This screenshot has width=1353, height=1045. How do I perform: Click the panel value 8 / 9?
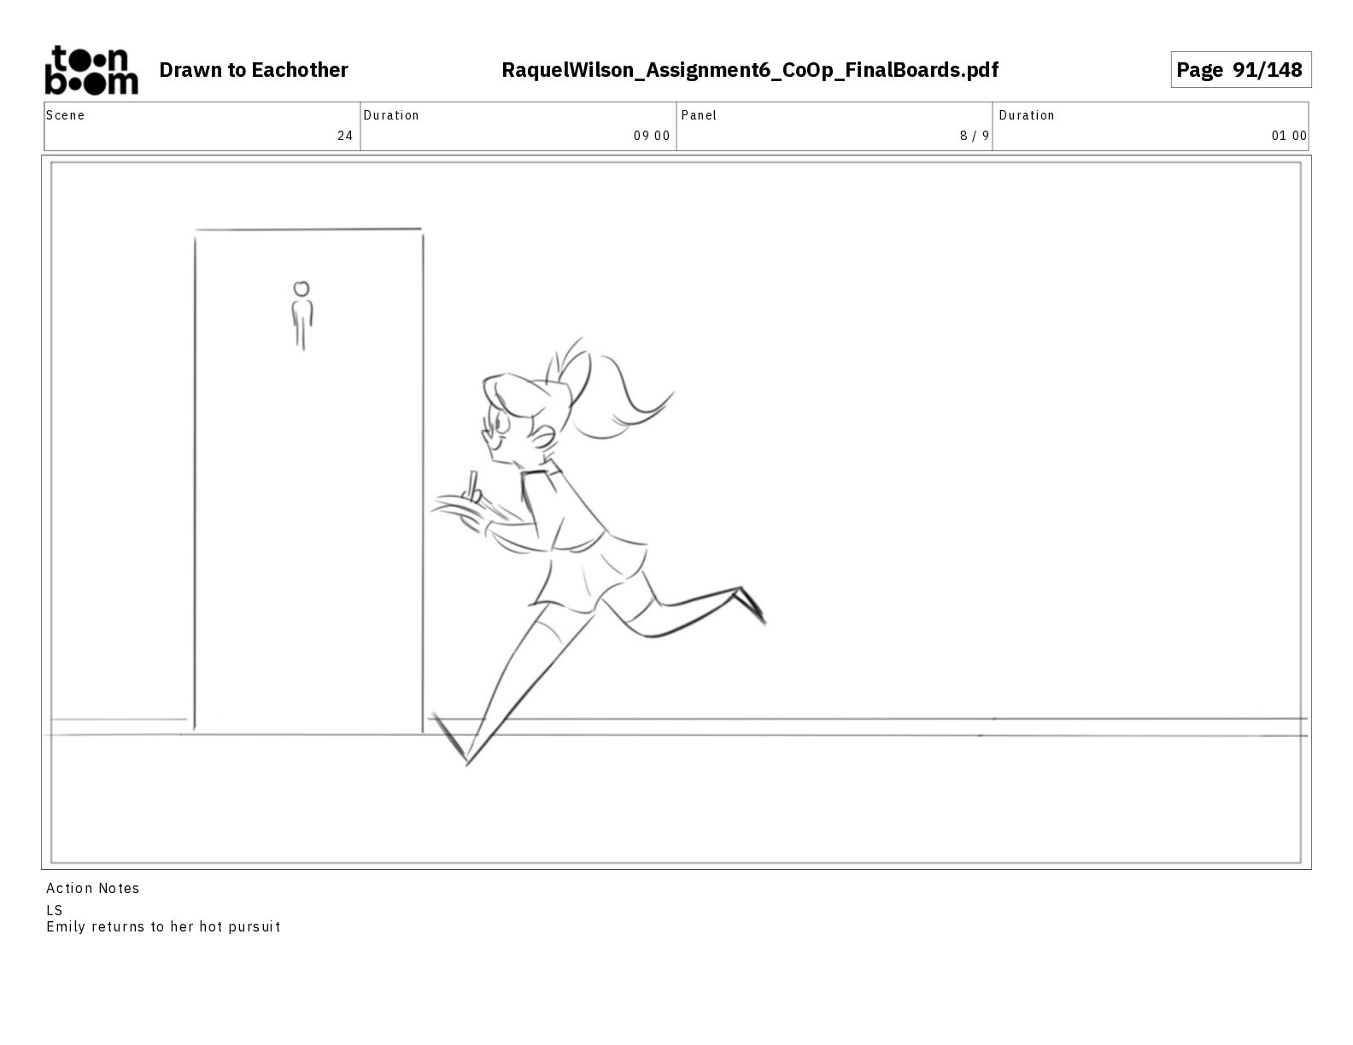(x=975, y=136)
